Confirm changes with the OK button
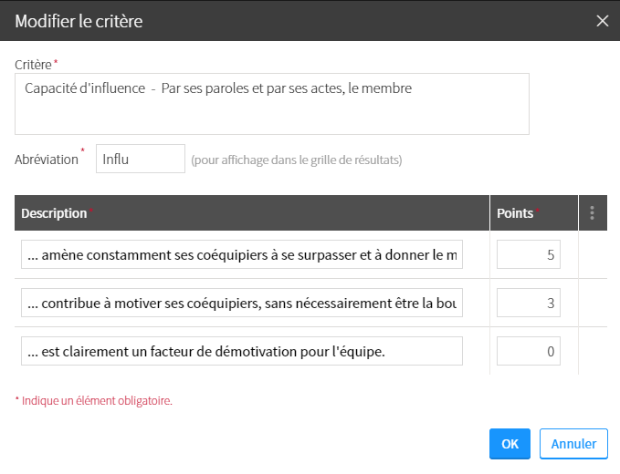This screenshot has height=474, width=620. [510, 444]
